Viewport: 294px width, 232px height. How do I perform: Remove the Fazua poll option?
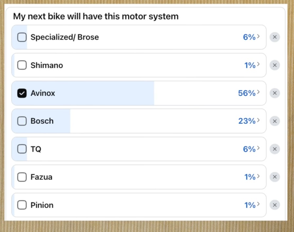(x=275, y=177)
